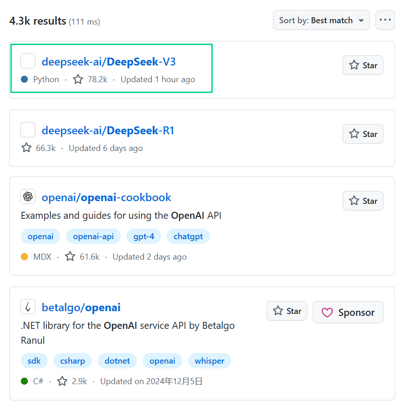Screen dimensions: 402x412
Task: Select the whisper topic tag
Action: point(209,361)
